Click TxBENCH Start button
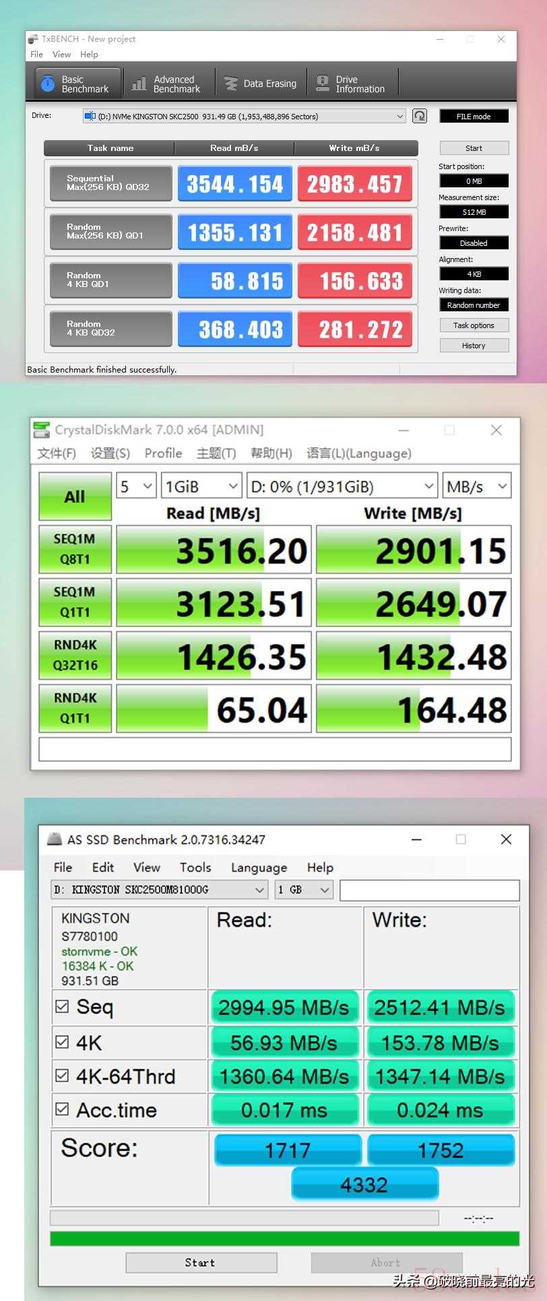 click(474, 148)
